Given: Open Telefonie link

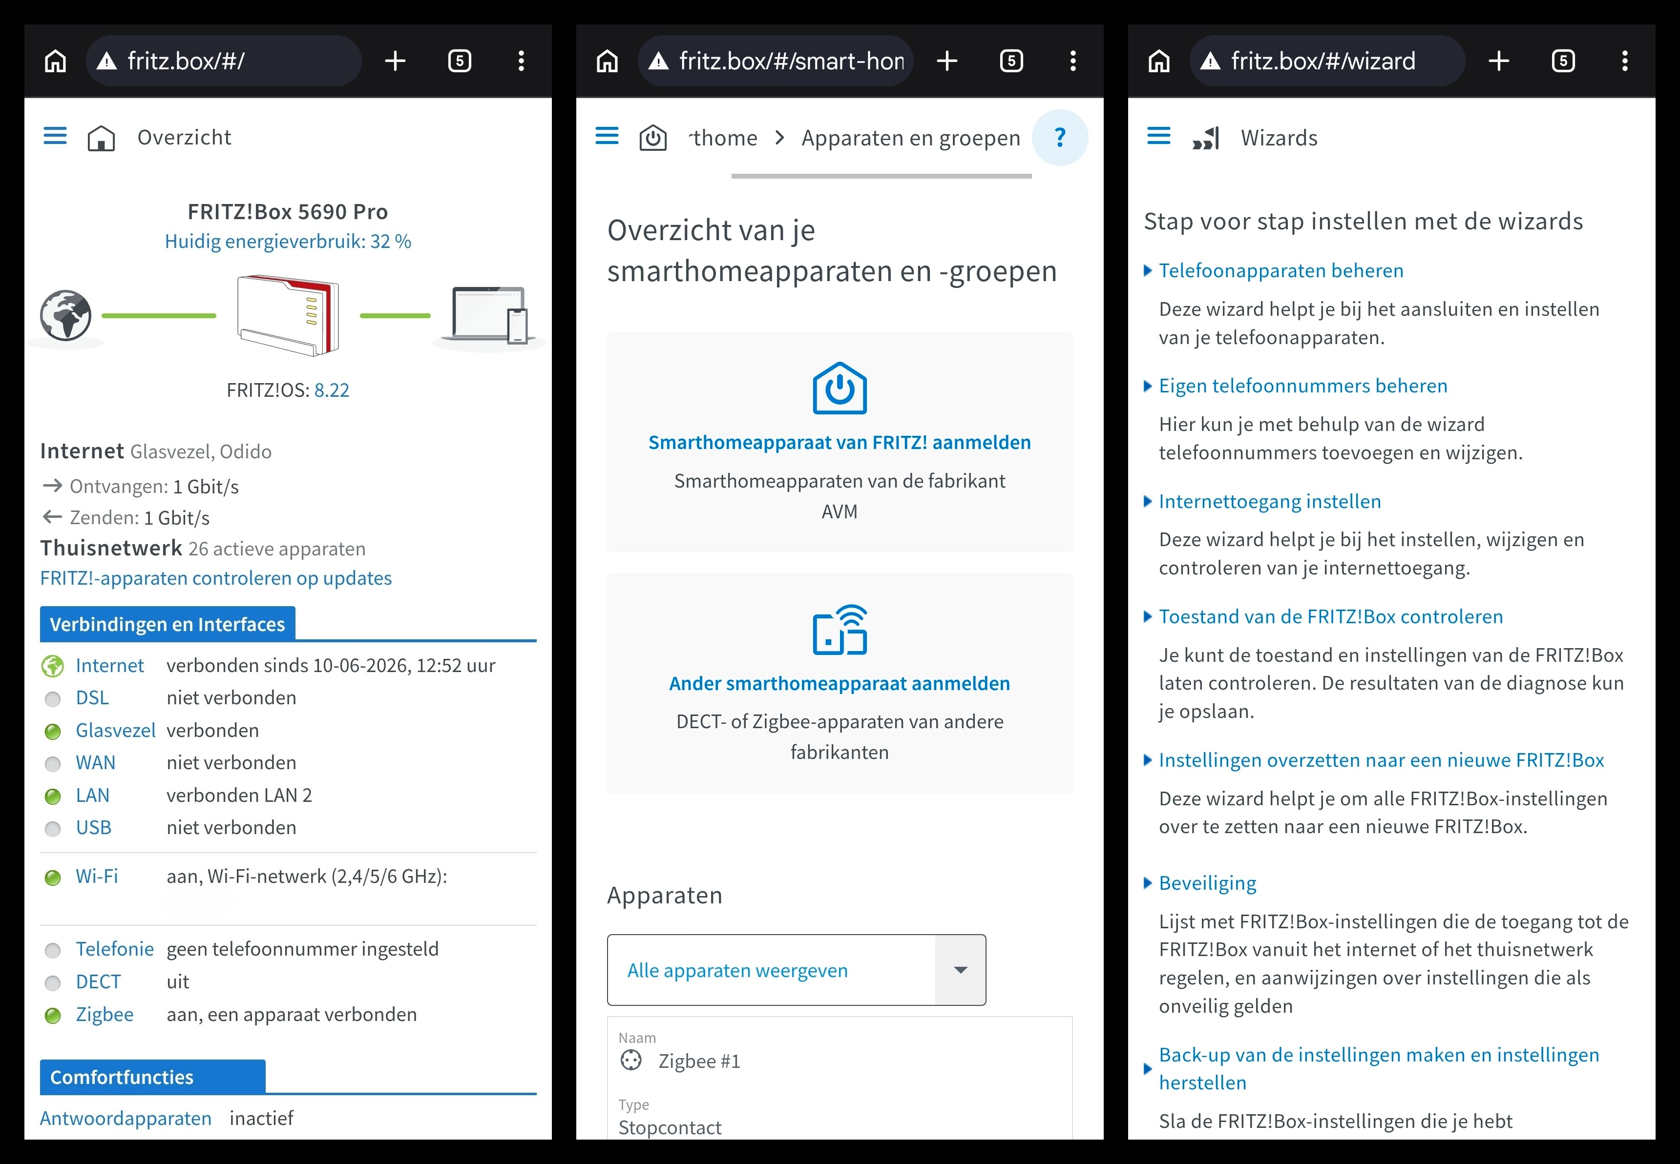Looking at the screenshot, I should tap(115, 950).
